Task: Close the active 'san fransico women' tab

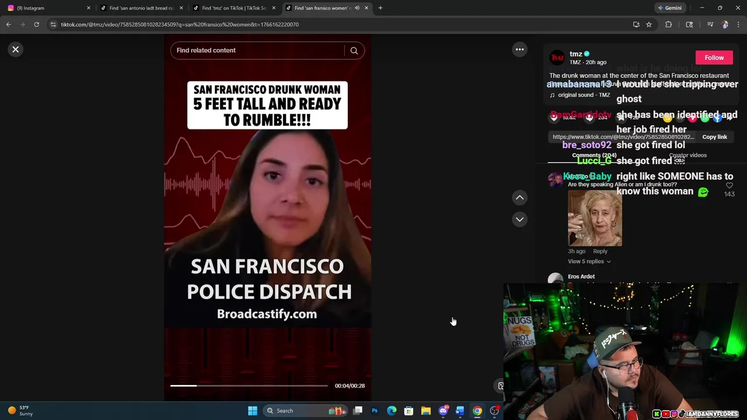Action: pyautogui.click(x=366, y=8)
